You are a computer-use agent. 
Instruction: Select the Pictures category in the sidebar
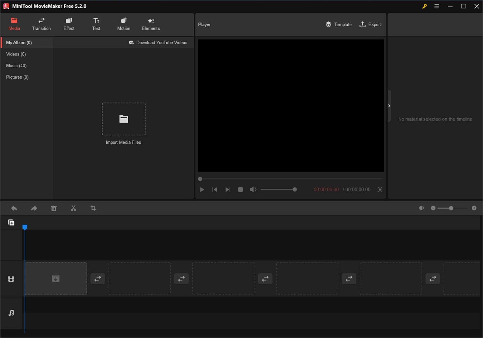[x=17, y=77]
